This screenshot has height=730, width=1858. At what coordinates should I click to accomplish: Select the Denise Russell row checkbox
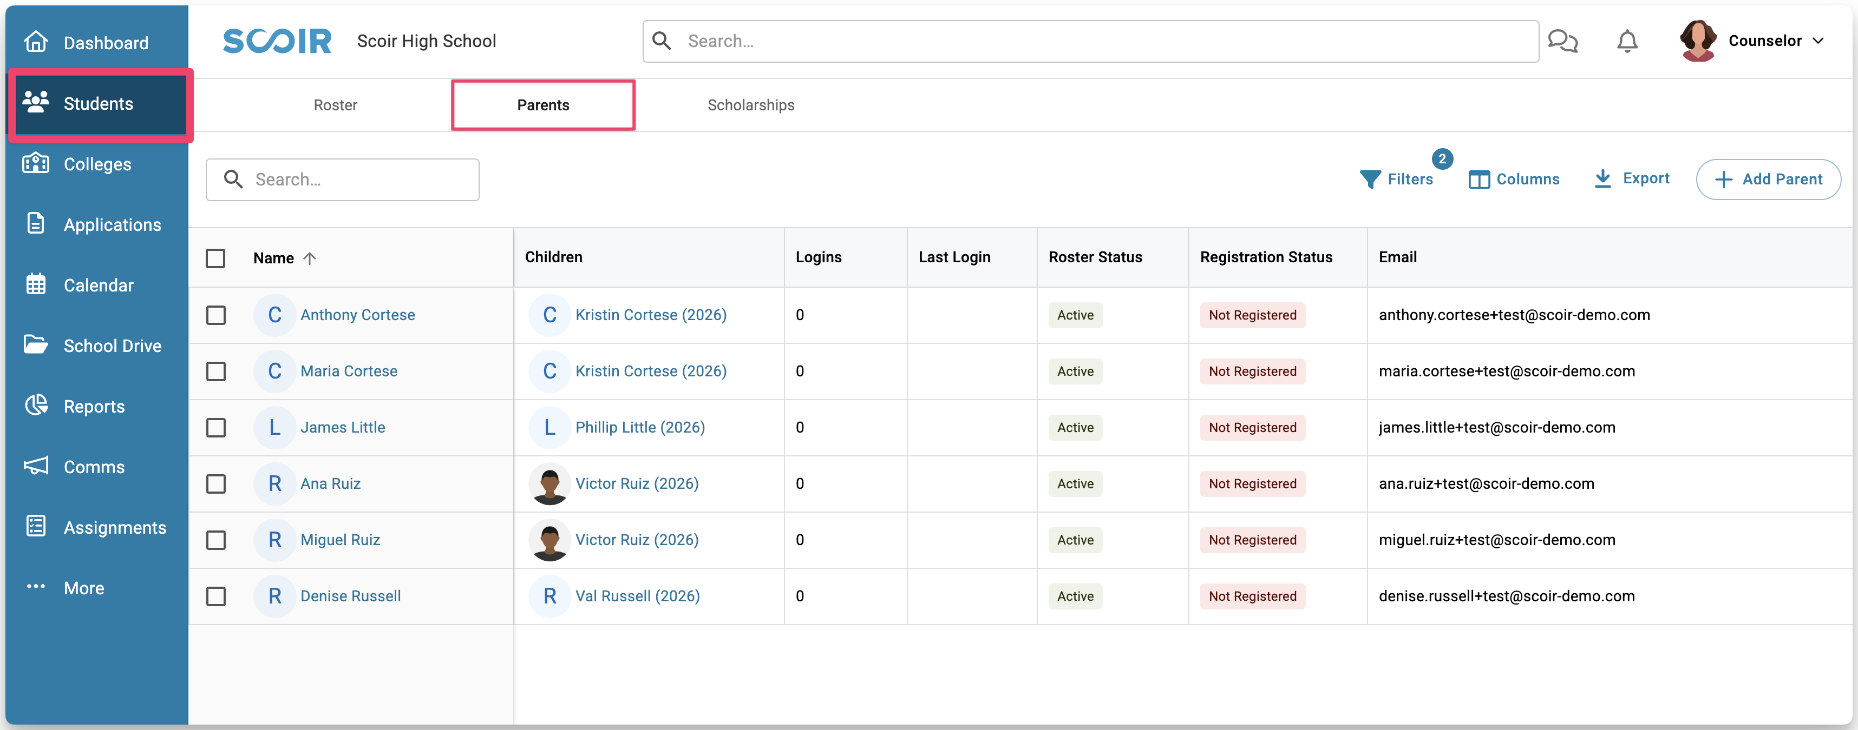[215, 596]
